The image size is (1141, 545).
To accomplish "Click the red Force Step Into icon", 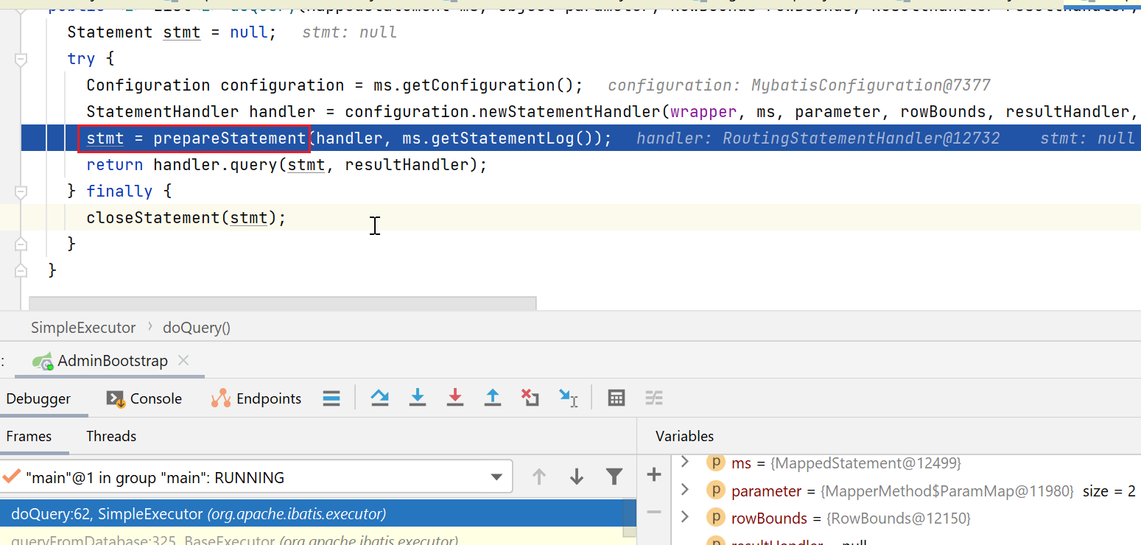I will pyautogui.click(x=455, y=398).
